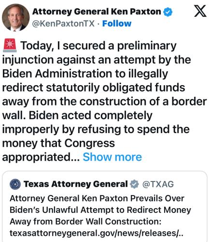Click main tweet text about preliminary injunction
The image size is (209, 242).
(x=104, y=101)
